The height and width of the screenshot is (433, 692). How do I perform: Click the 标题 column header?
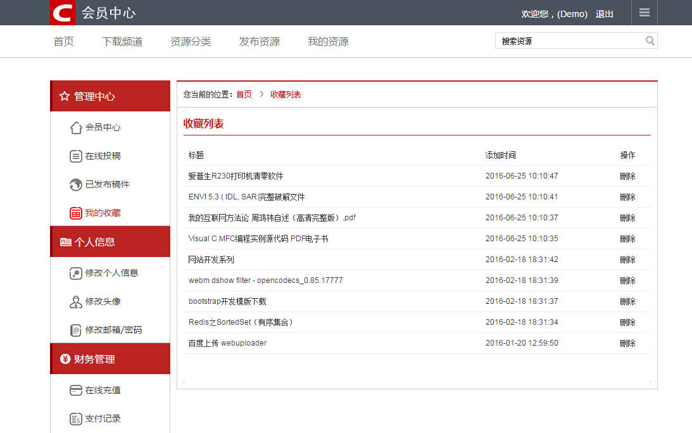pyautogui.click(x=196, y=155)
